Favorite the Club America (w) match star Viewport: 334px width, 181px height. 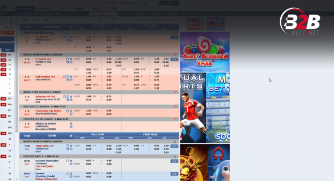point(71,77)
